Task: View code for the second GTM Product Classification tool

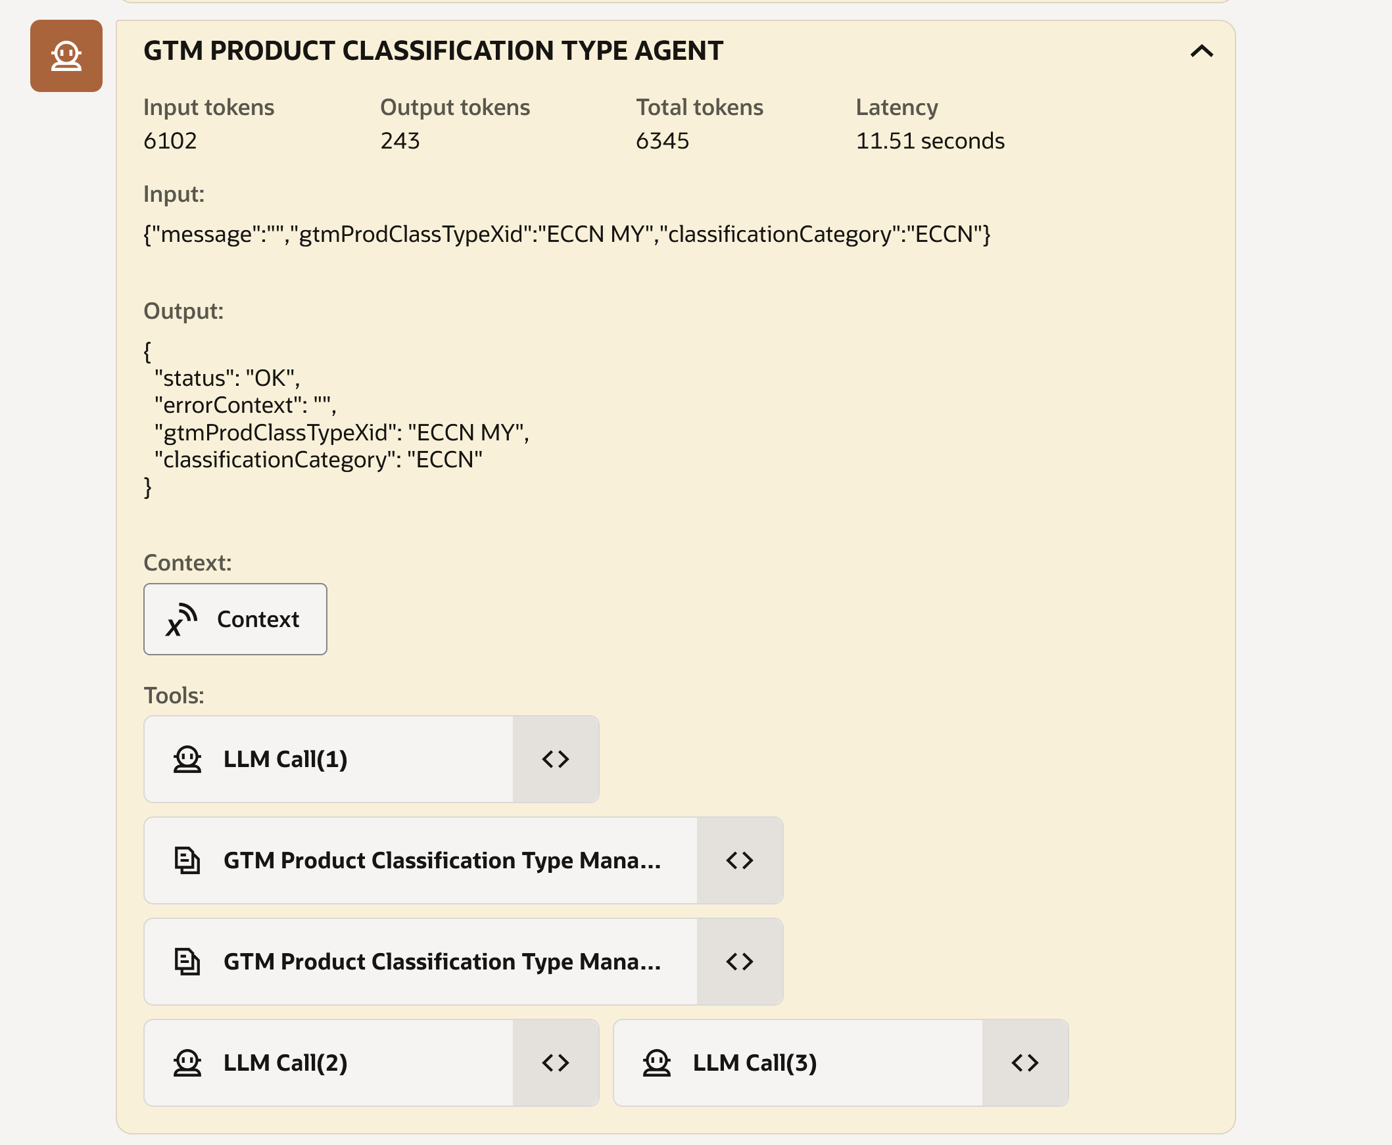Action: pyautogui.click(x=740, y=962)
